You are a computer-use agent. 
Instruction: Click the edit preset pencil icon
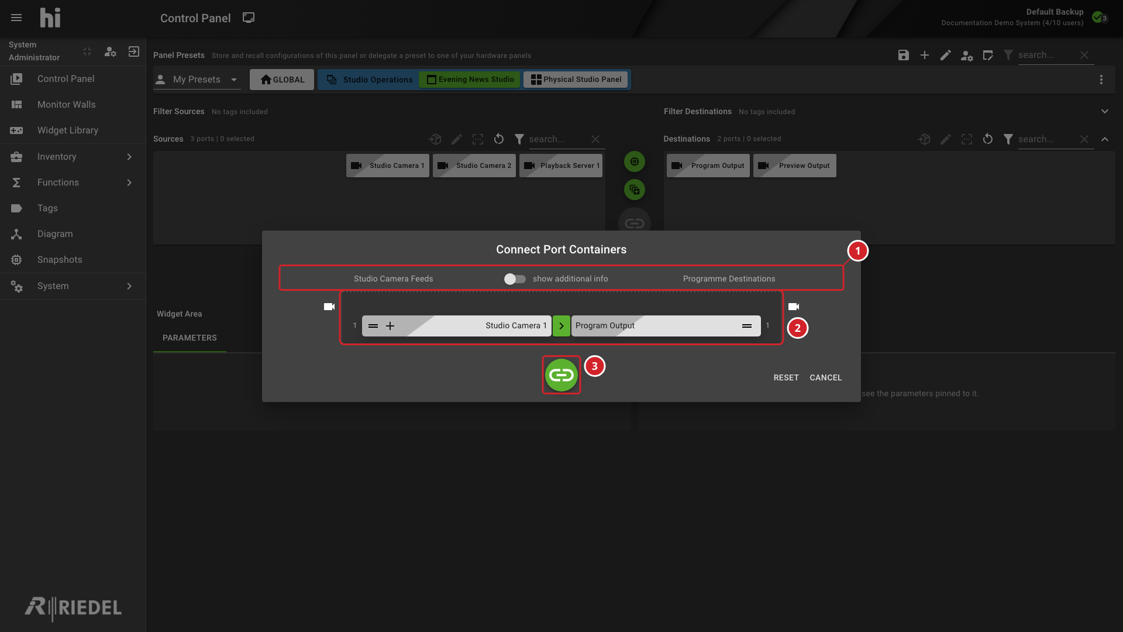pos(945,55)
